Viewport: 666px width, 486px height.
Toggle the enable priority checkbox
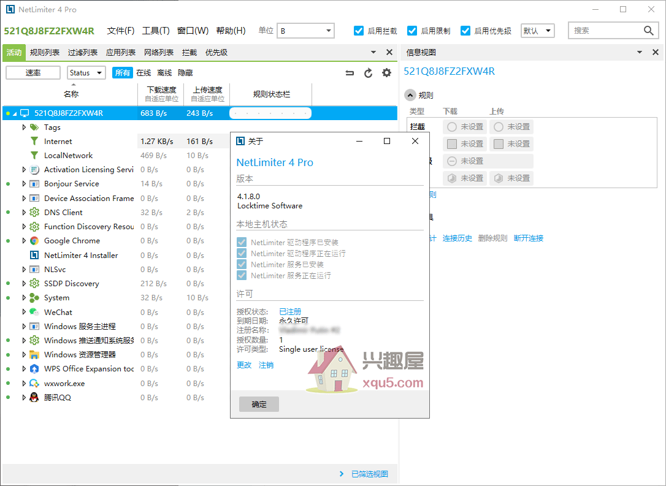pyautogui.click(x=465, y=31)
